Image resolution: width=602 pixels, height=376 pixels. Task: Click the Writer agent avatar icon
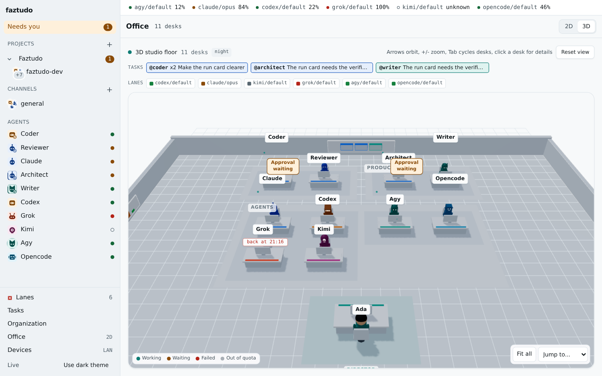[12, 189]
